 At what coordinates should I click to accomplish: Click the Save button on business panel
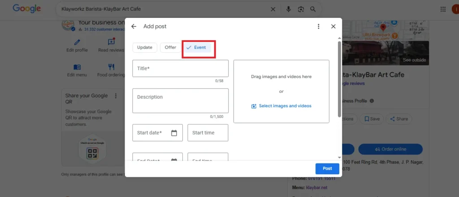pos(372,119)
